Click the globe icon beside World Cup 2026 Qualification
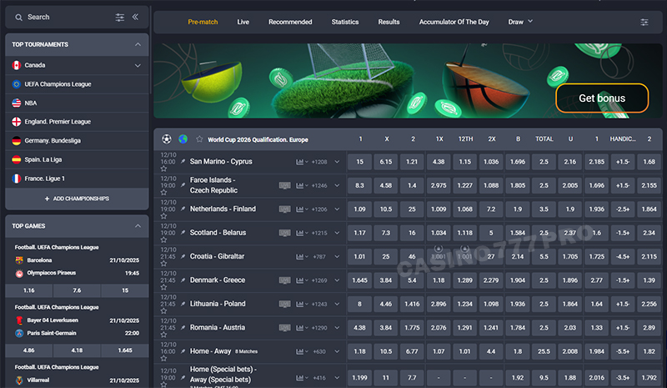The image size is (667, 388). (183, 139)
